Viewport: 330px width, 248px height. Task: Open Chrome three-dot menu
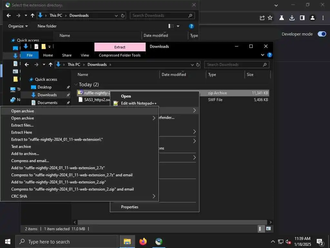(x=323, y=18)
